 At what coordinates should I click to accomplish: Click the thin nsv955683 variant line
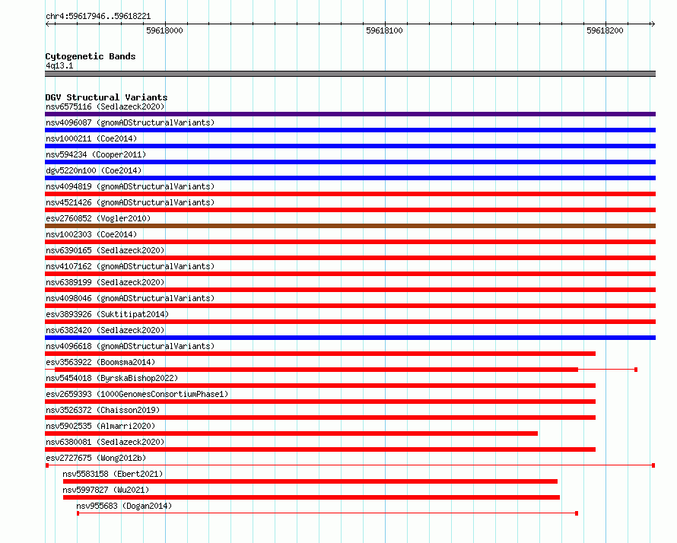[327, 513]
